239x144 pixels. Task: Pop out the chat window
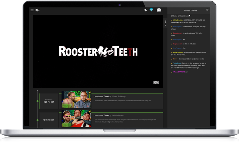coord(208,10)
